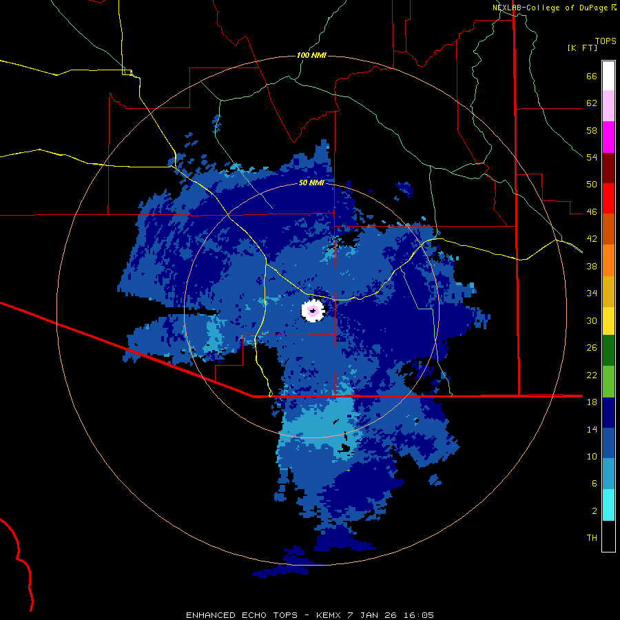This screenshot has height=620, width=620.
Task: Click the TH legend threshold label
Action: (592, 538)
